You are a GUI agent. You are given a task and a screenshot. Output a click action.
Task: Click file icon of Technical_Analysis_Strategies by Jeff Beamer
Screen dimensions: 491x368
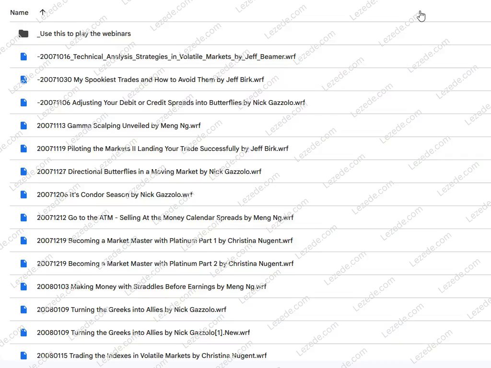[23, 57]
